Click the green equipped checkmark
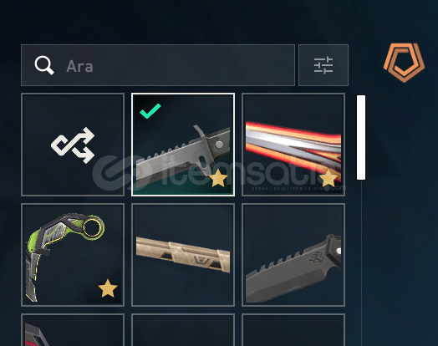The image size is (438, 346). point(150,111)
